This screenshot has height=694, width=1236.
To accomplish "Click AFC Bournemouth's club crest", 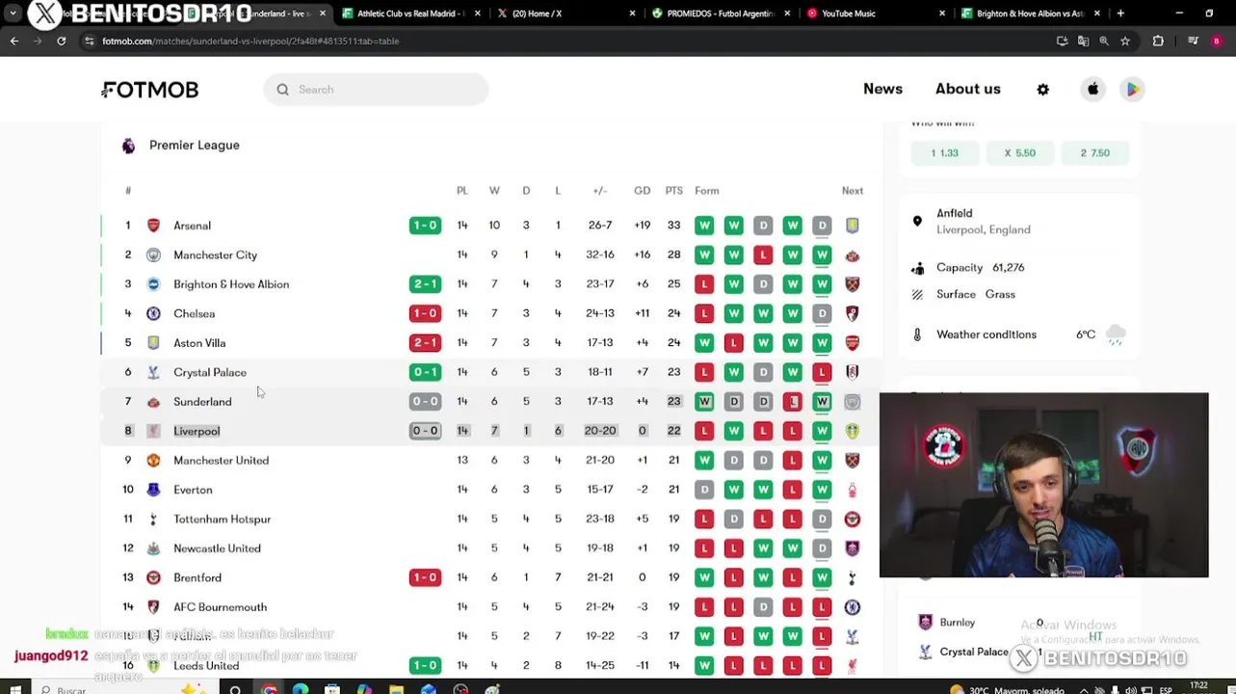I will pyautogui.click(x=153, y=607).
